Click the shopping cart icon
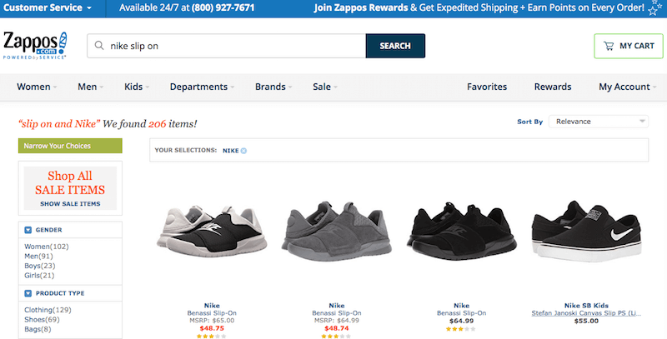667x339 pixels. [609, 46]
